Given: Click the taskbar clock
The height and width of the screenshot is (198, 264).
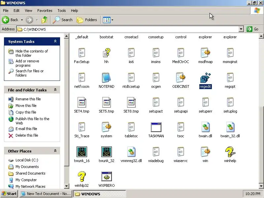Looking at the screenshot, I should click(253, 194).
